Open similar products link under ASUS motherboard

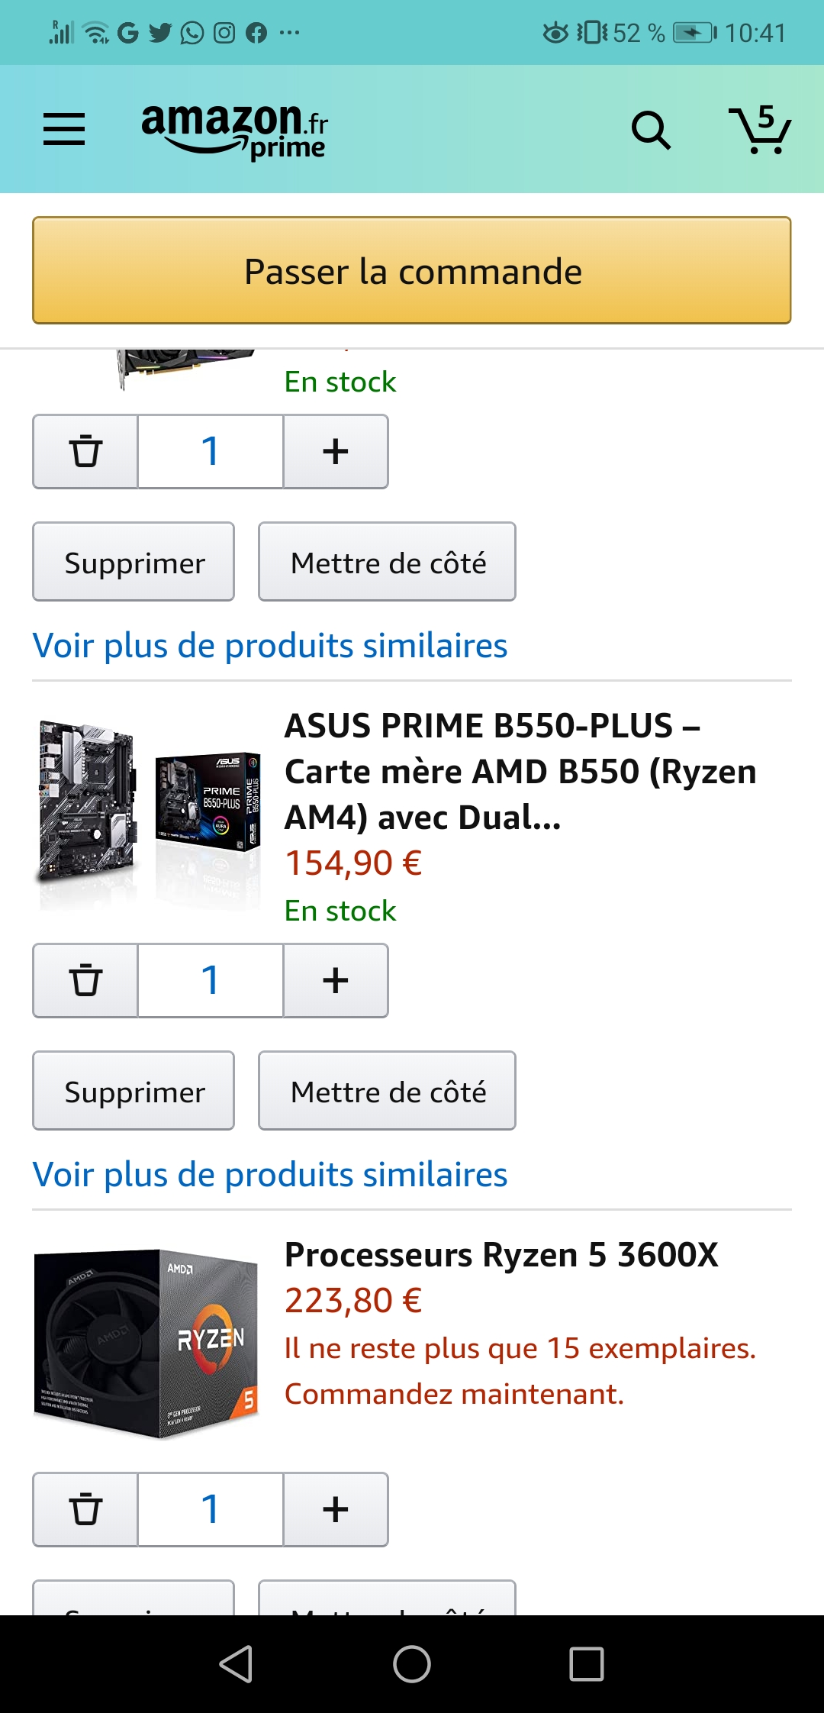pyautogui.click(x=270, y=1175)
